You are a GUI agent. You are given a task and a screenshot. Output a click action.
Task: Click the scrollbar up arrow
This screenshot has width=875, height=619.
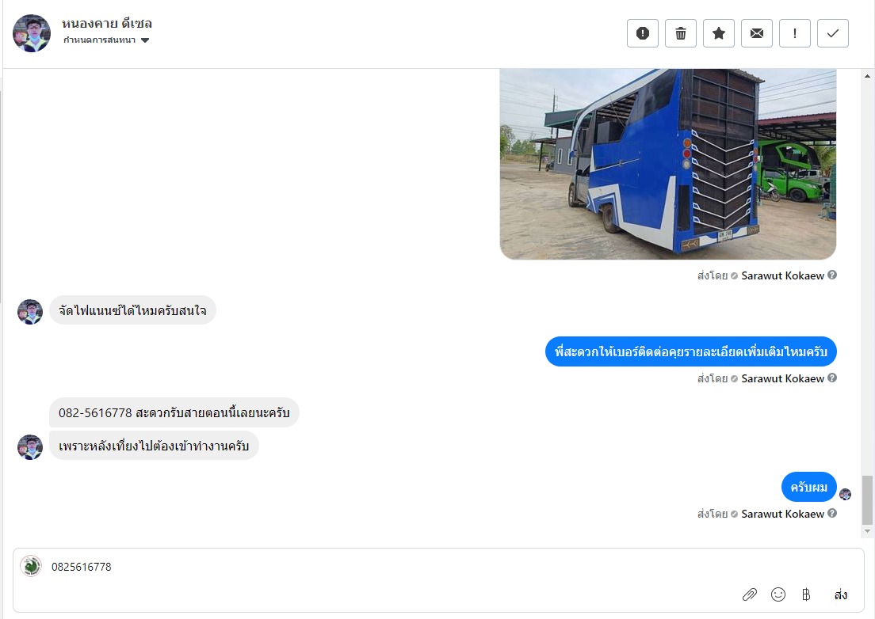coord(867,76)
